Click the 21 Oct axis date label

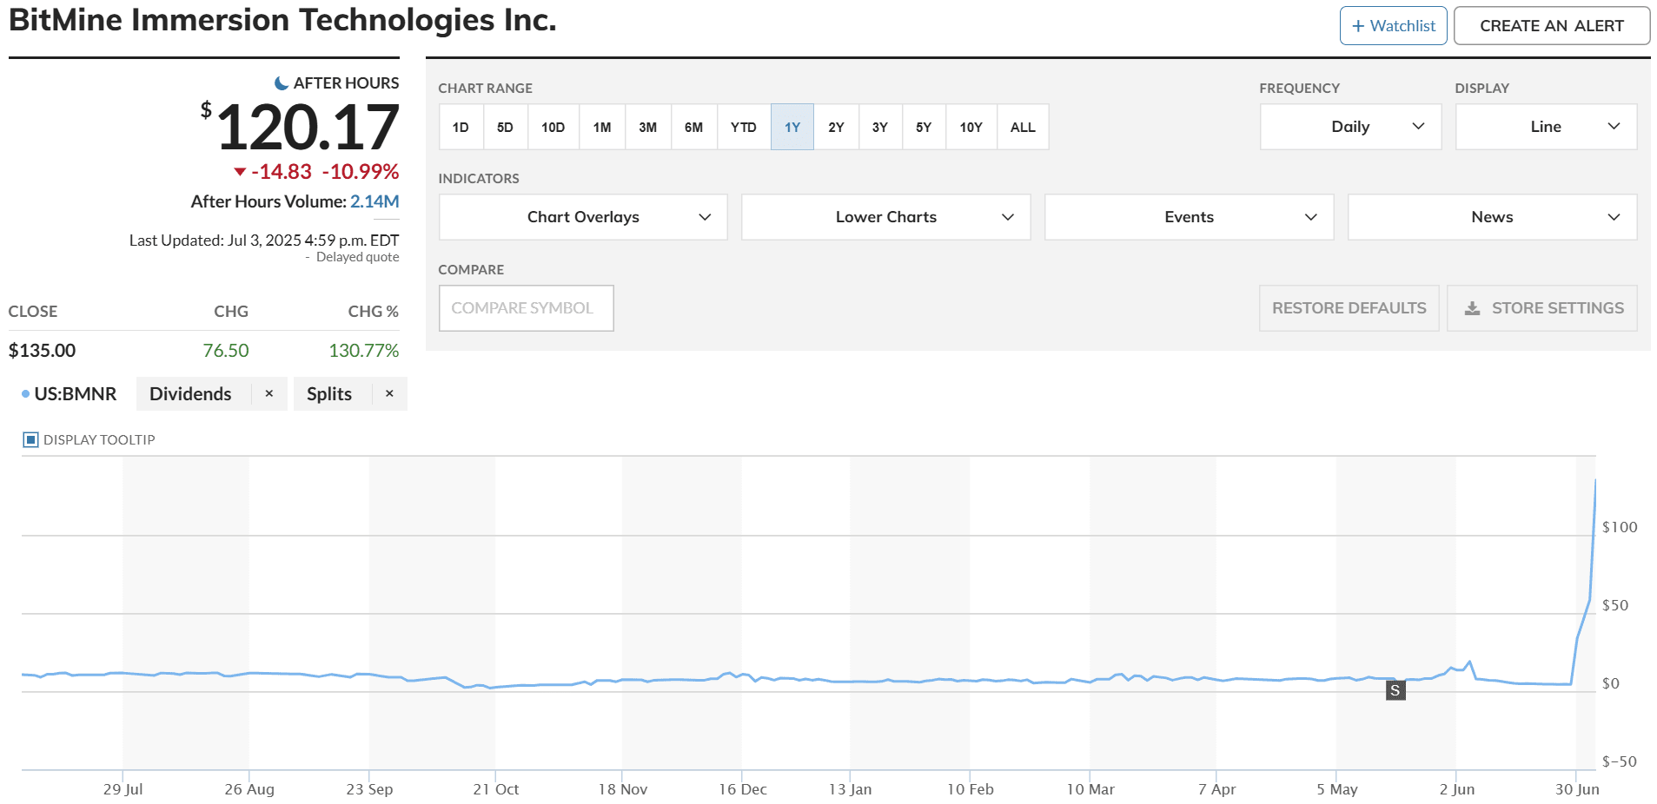(x=495, y=789)
